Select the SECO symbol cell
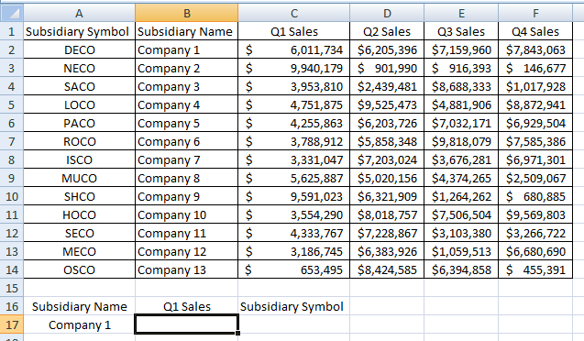 click(x=80, y=233)
